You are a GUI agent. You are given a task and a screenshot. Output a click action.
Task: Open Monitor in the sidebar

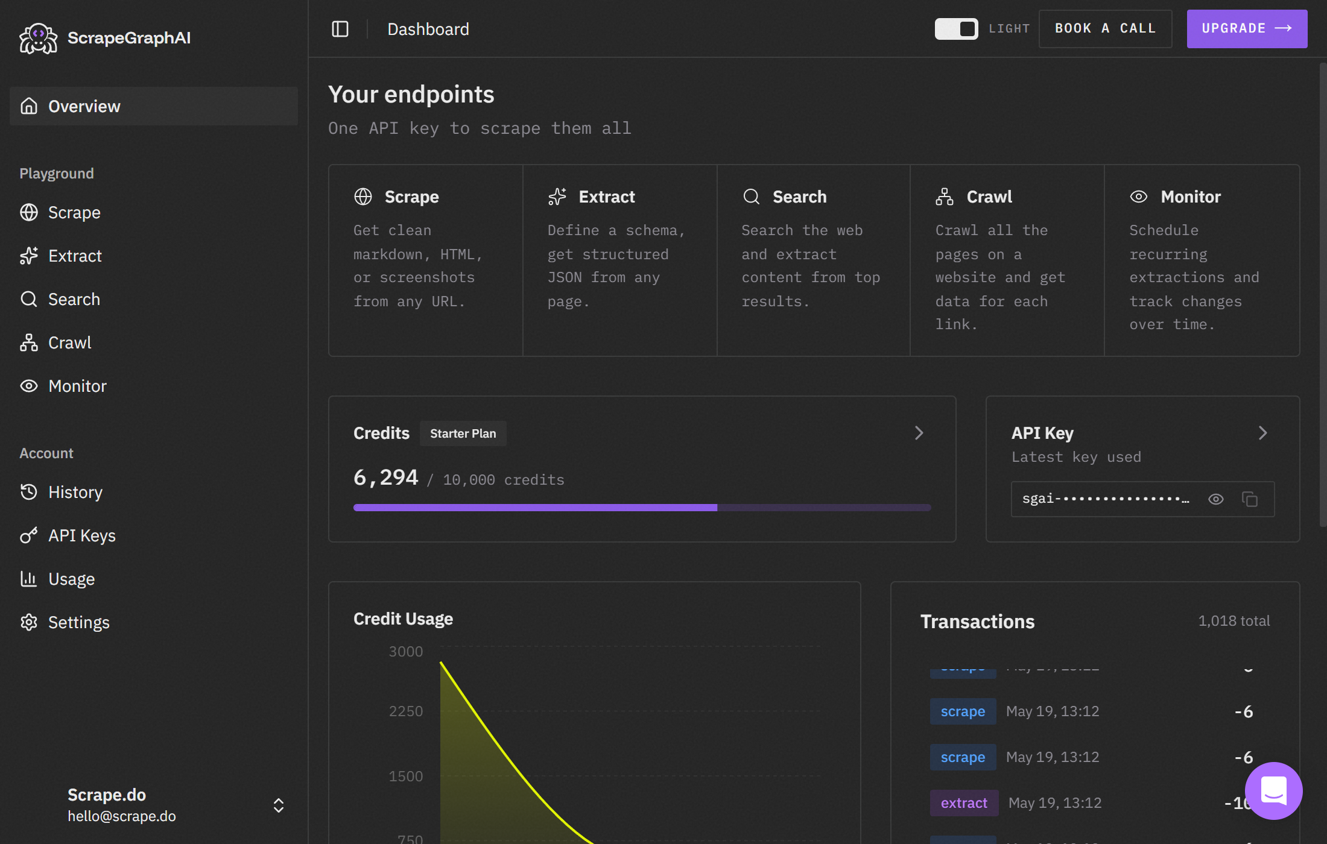154,386
